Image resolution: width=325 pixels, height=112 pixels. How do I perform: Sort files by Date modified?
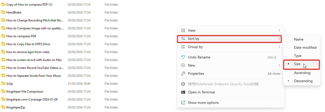tap(305, 47)
